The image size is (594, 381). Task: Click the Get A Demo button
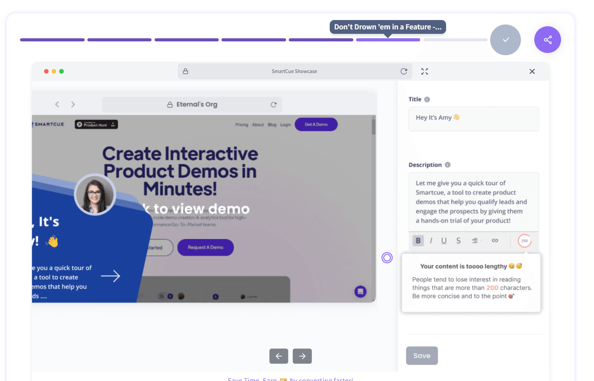pos(316,125)
